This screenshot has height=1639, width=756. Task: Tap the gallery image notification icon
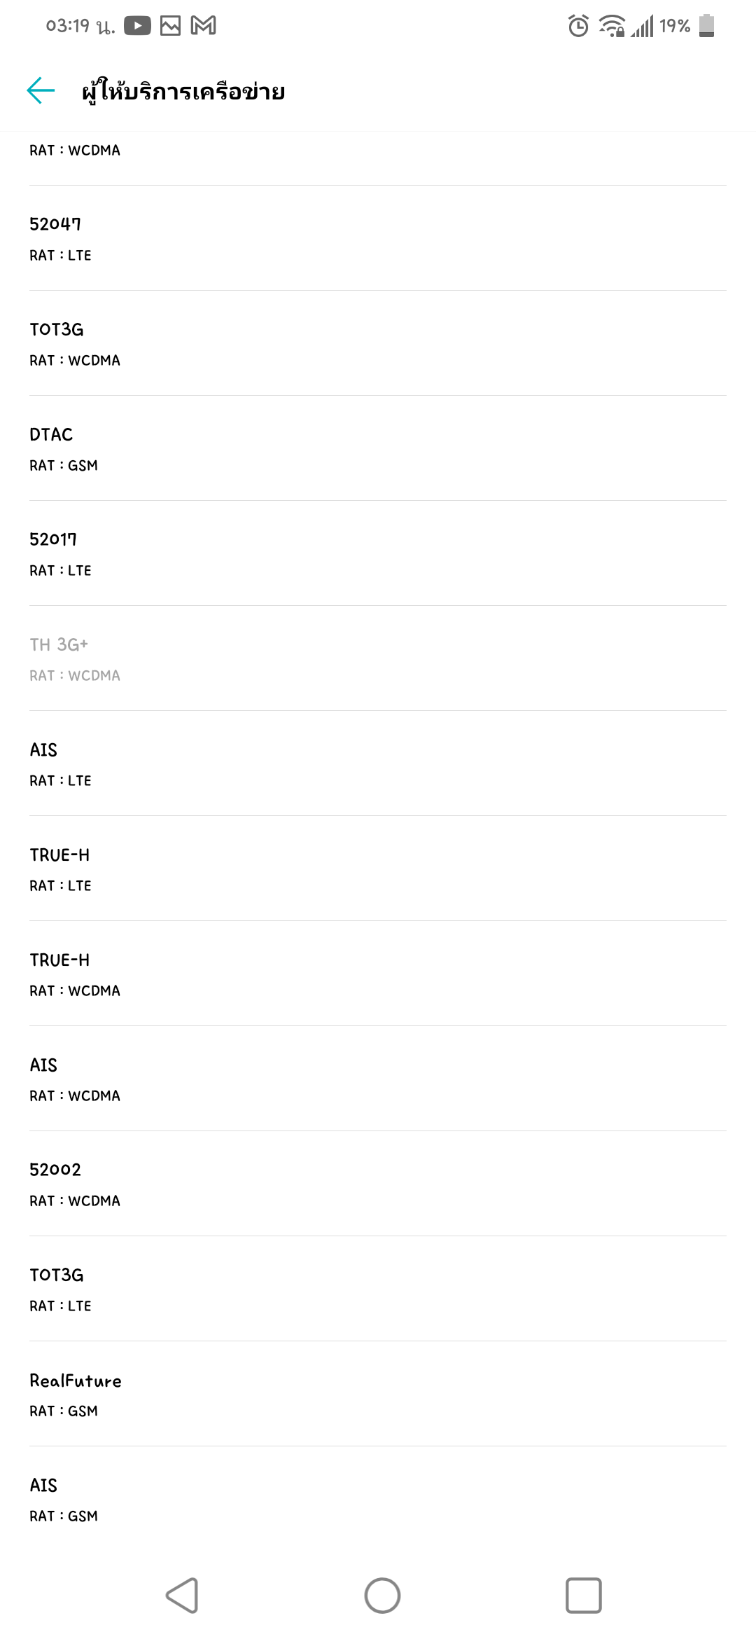(170, 26)
